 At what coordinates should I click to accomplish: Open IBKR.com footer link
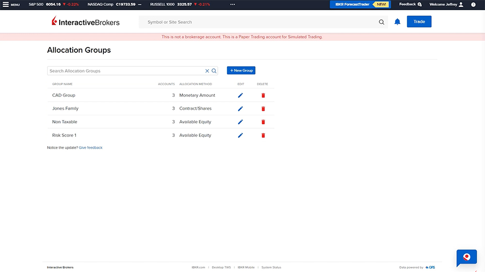[x=198, y=267]
